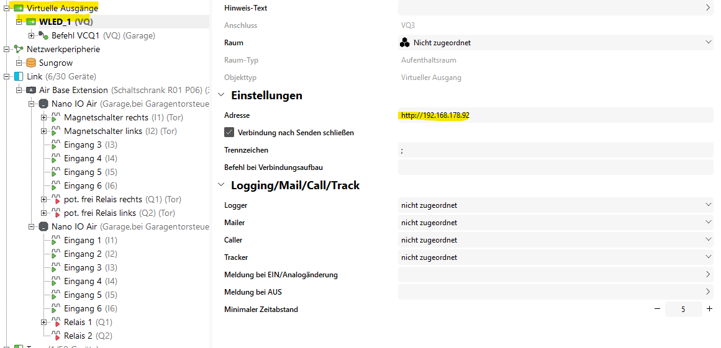Expand the Relais 1 (Q1) node

43,323
